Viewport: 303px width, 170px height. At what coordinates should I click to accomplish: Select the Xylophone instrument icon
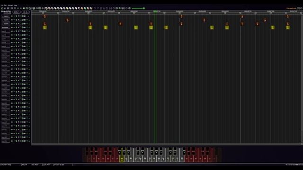pyautogui.click(x=73, y=8)
